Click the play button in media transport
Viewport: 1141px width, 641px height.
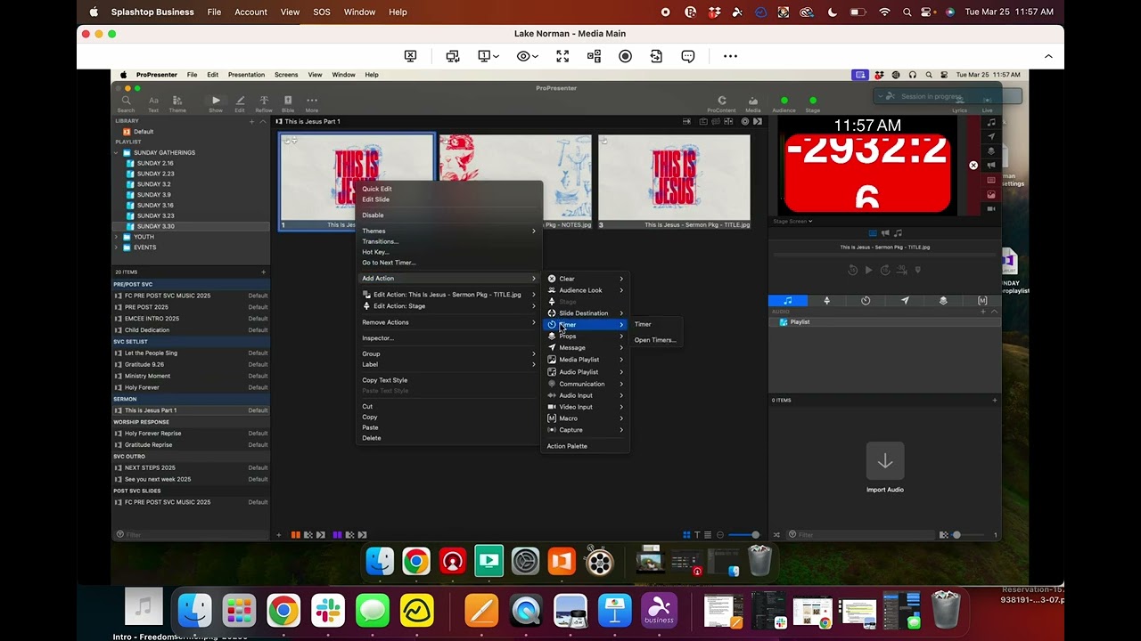click(868, 270)
